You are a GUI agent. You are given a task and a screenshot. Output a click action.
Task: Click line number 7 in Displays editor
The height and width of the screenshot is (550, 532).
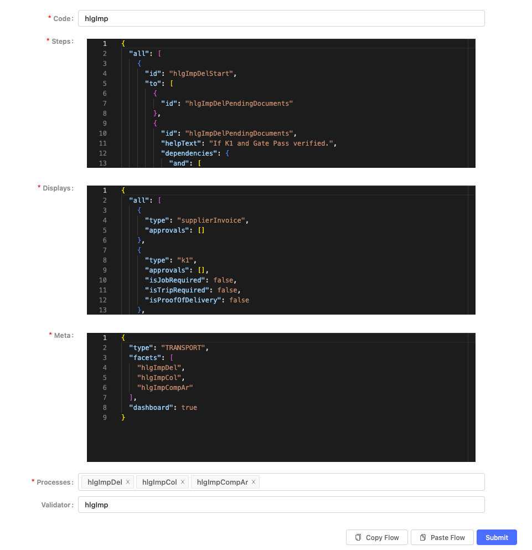point(105,250)
